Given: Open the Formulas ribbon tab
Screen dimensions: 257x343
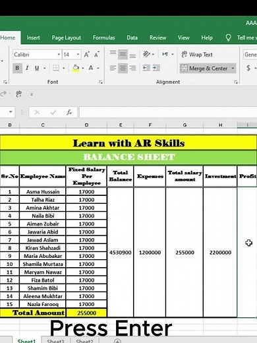Looking at the screenshot, I should pyautogui.click(x=103, y=38).
